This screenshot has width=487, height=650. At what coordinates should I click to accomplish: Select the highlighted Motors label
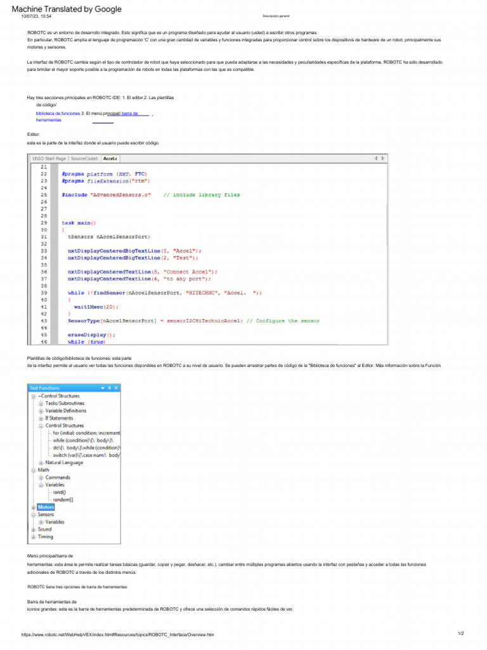tap(46, 507)
